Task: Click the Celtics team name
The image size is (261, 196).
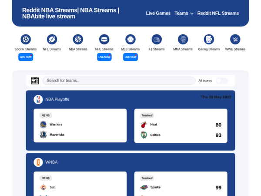Action: coord(155,135)
